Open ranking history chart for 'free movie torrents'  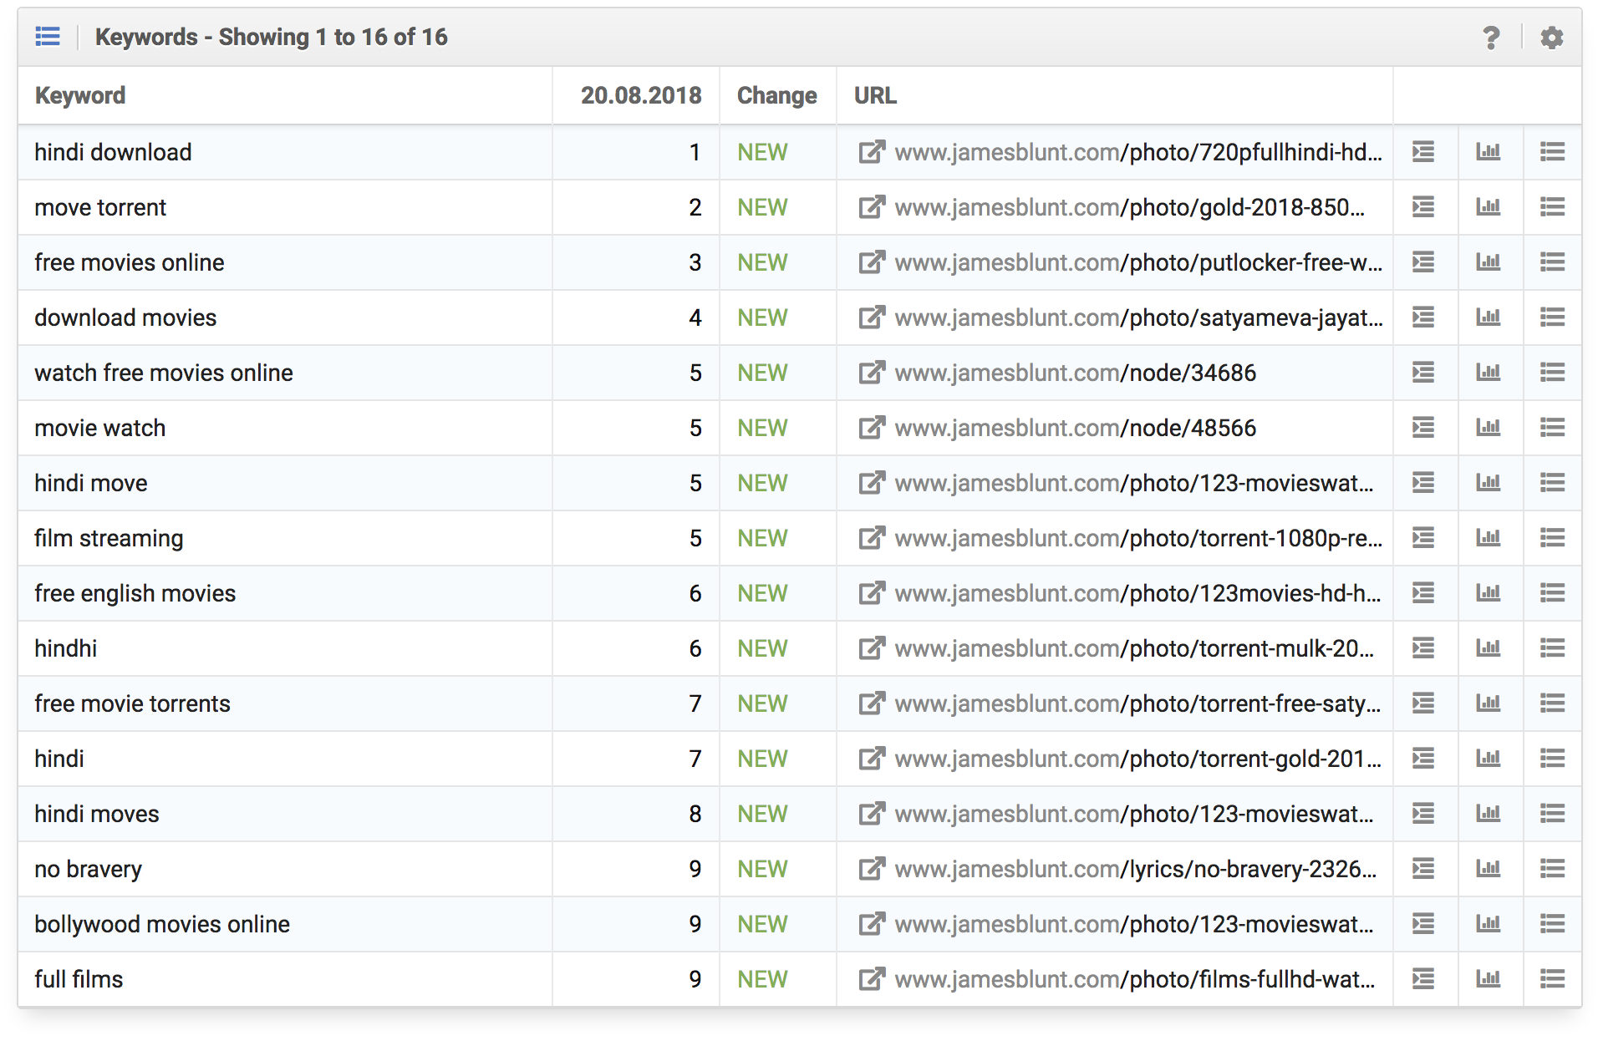pos(1489,703)
